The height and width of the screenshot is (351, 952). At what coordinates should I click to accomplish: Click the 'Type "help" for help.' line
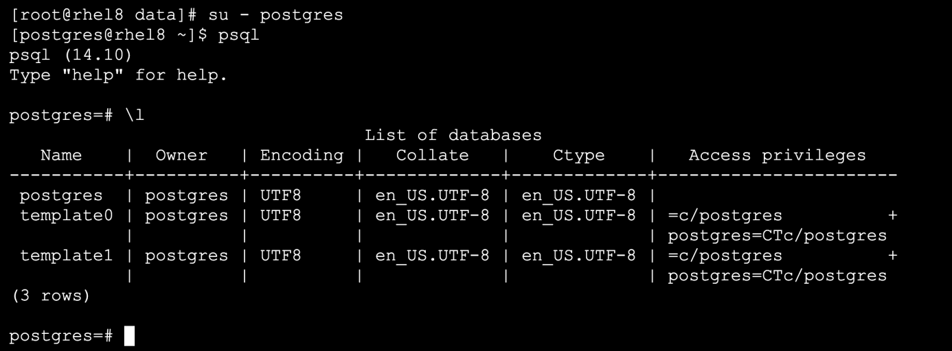click(118, 75)
